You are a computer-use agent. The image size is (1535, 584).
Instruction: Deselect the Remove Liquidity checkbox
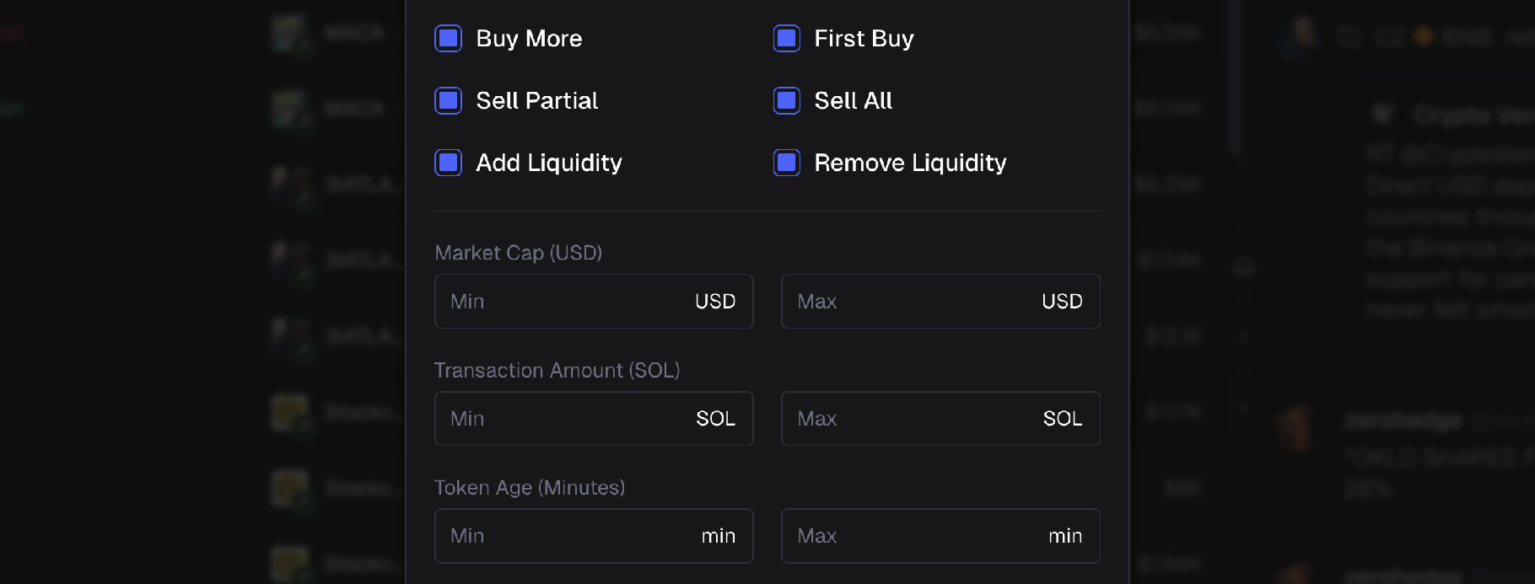click(x=787, y=163)
